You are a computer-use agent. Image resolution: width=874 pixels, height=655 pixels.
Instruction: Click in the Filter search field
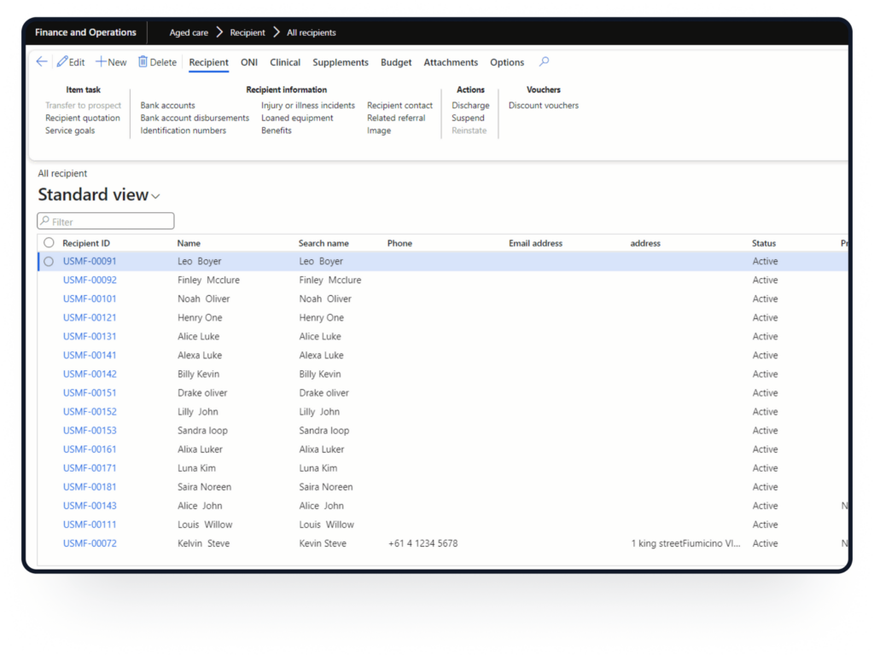(x=106, y=221)
